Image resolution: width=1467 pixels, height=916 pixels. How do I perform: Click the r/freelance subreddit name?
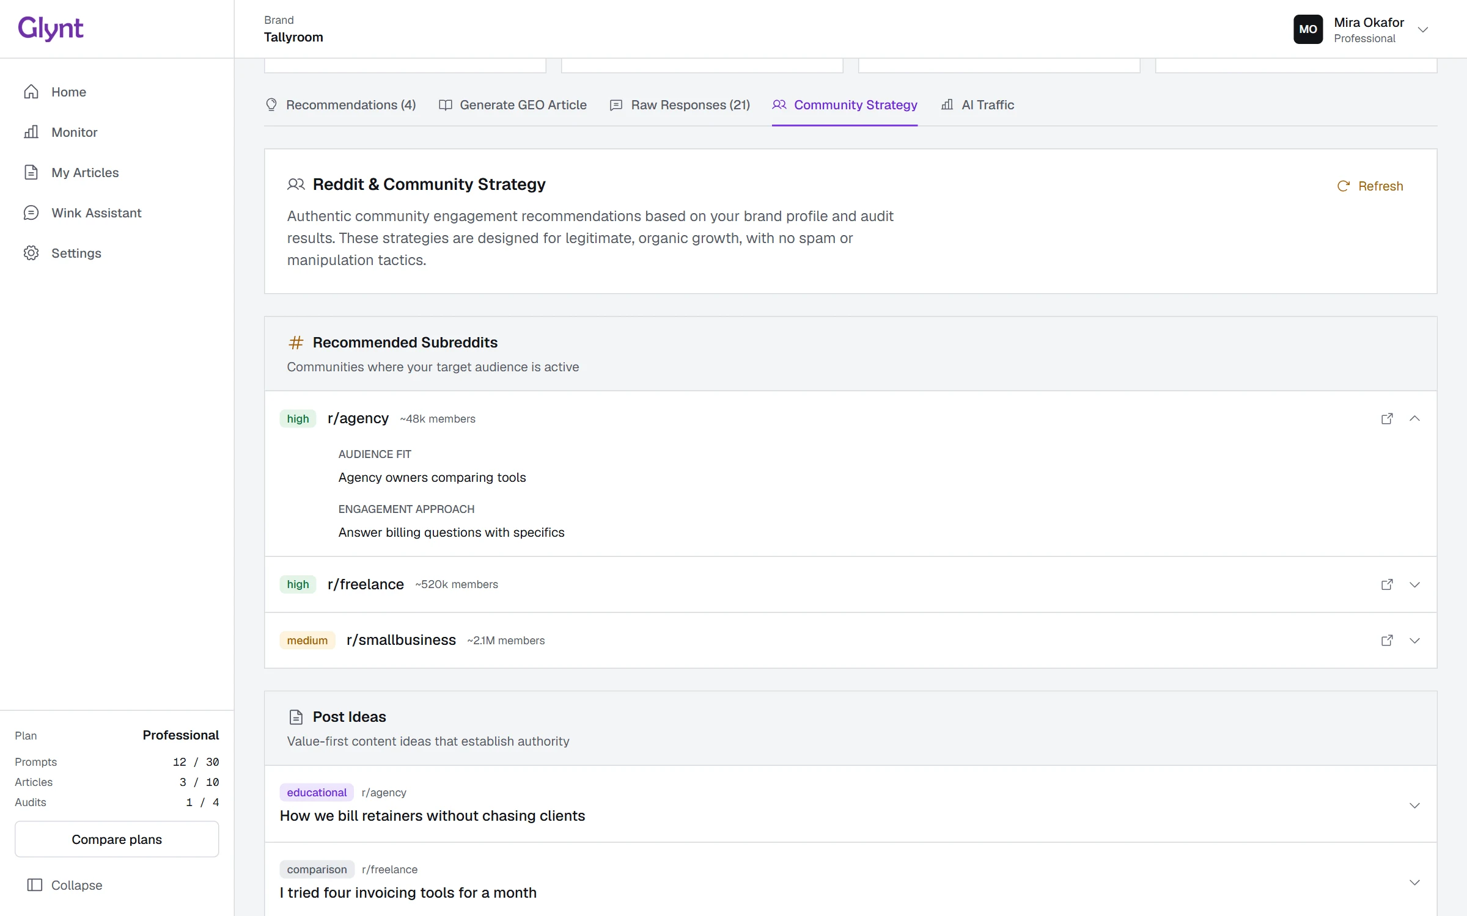click(x=366, y=584)
